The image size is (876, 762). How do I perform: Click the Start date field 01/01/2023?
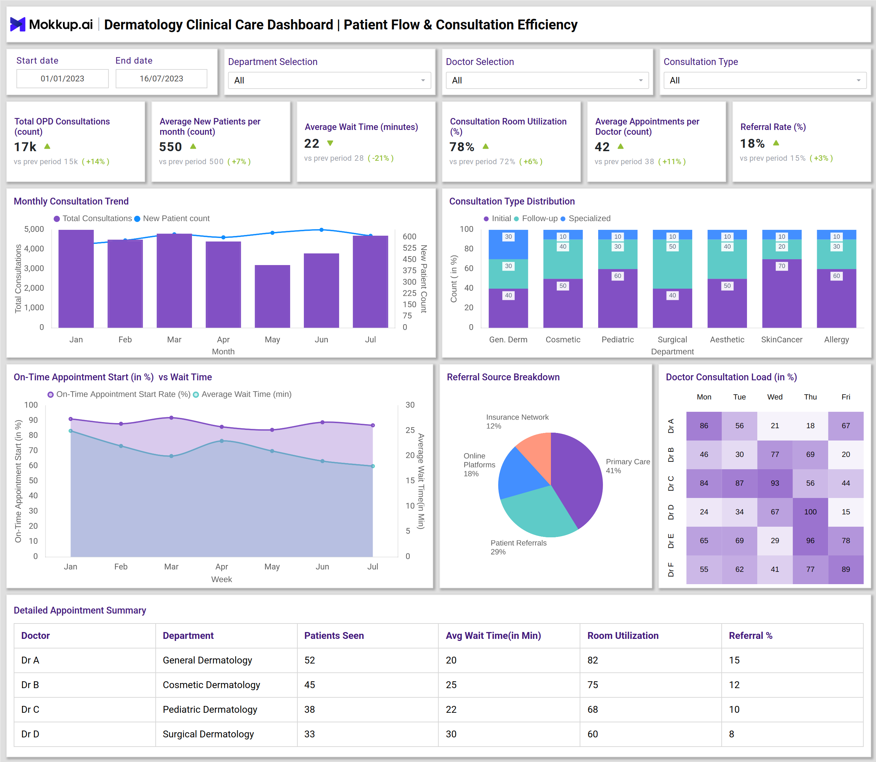point(63,79)
